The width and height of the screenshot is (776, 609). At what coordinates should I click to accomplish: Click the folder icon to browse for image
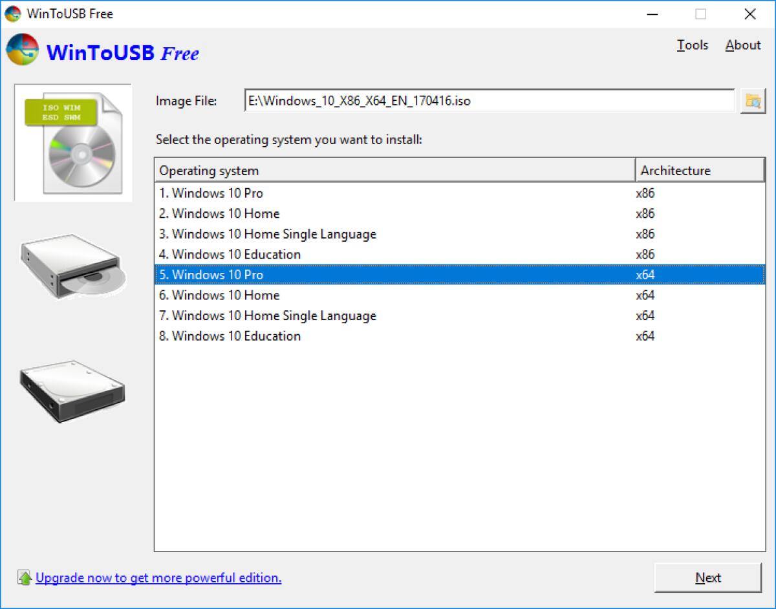tap(753, 101)
